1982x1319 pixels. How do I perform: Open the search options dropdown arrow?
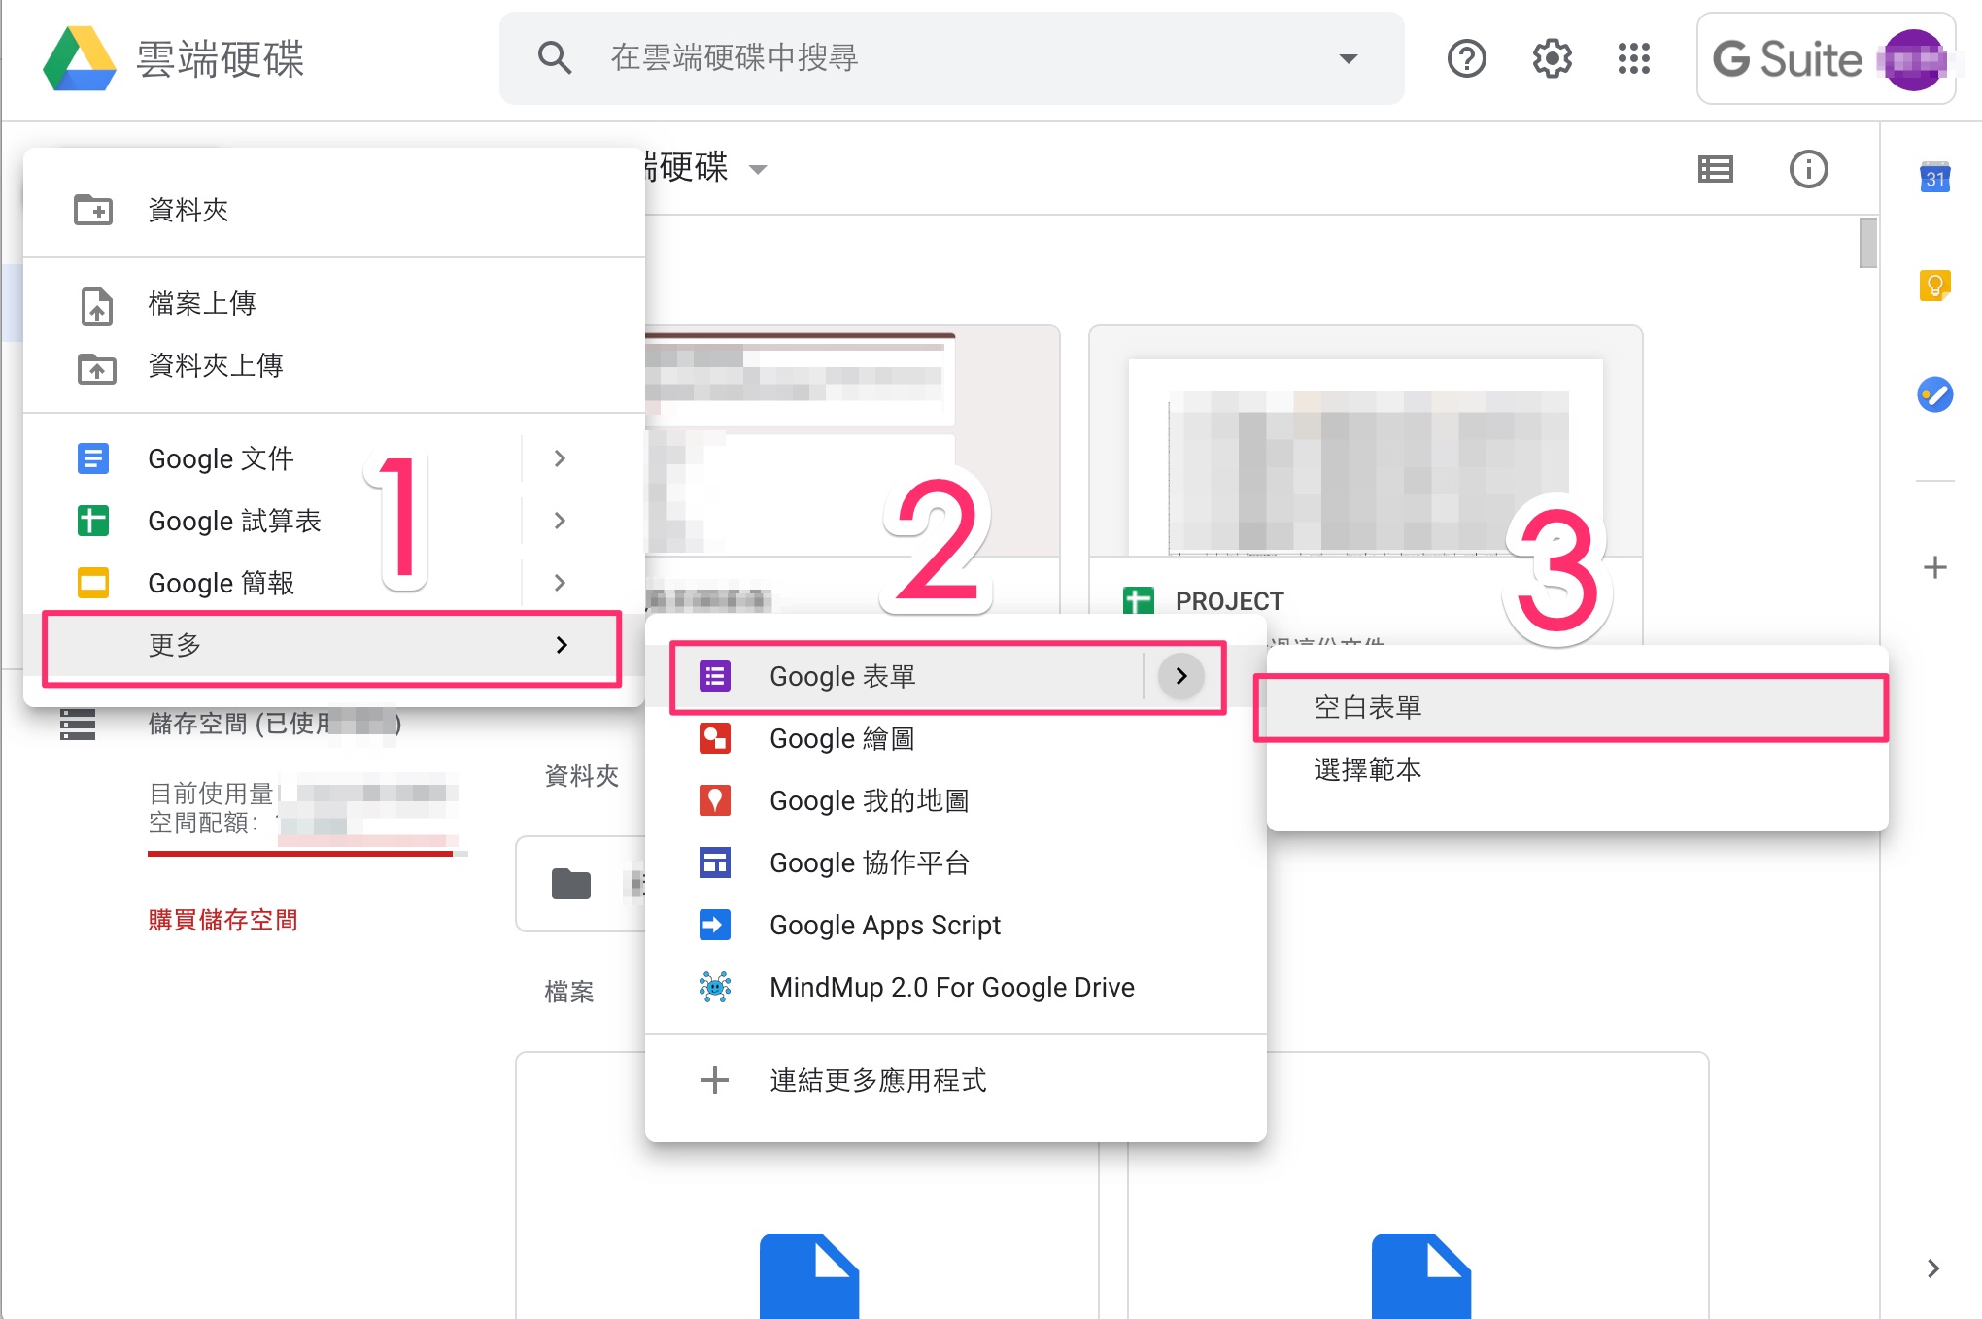[x=1348, y=58]
